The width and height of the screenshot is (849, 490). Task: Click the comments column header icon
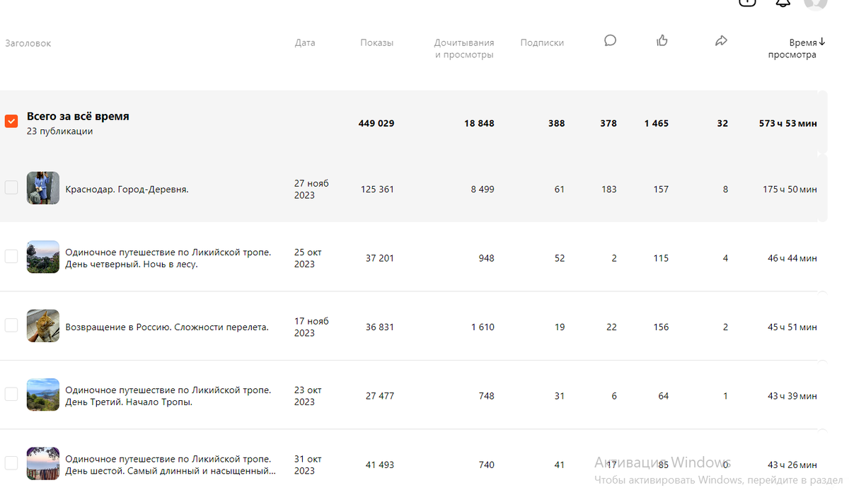point(610,41)
